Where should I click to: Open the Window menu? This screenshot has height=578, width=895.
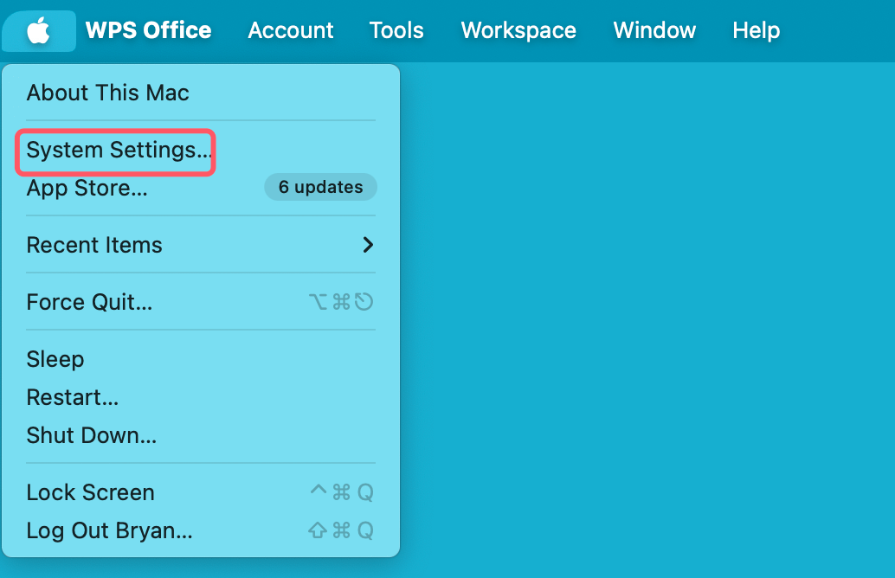tap(654, 30)
